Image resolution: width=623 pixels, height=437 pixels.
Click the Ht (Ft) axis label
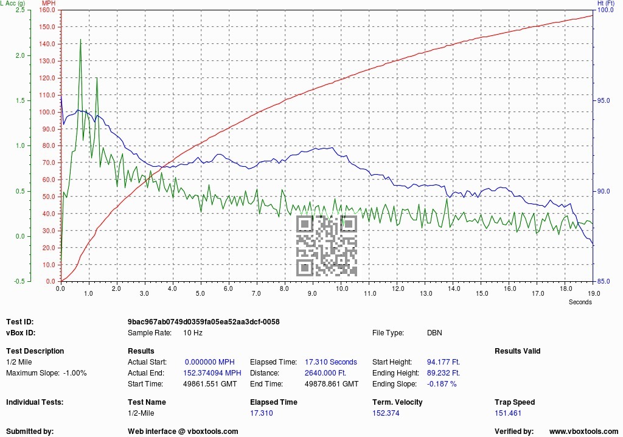pos(605,3)
